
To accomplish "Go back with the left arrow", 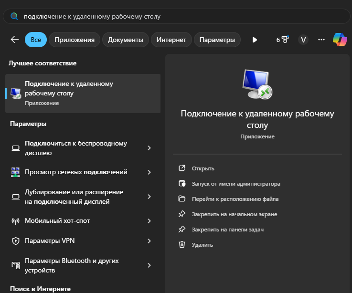I will click(x=15, y=40).
